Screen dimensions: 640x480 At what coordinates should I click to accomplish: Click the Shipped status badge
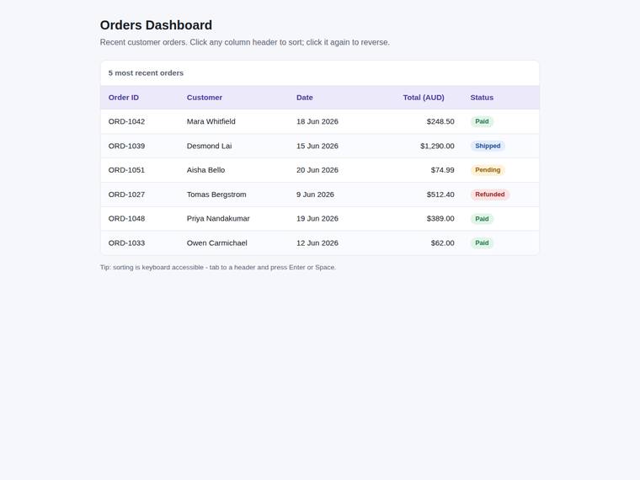[488, 147]
